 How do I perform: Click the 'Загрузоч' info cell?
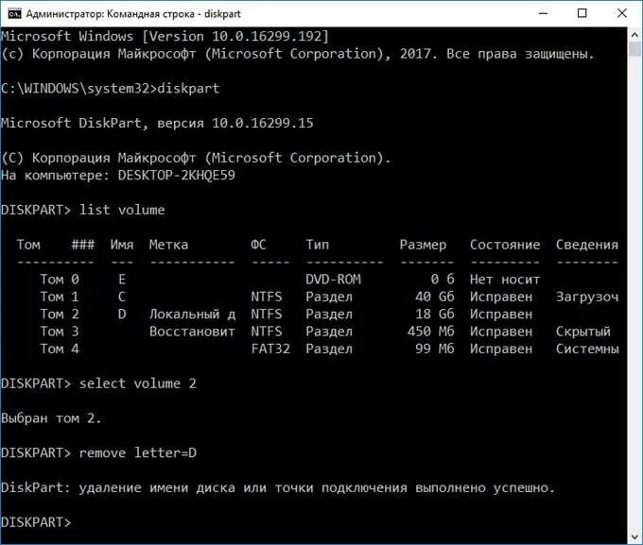(587, 297)
